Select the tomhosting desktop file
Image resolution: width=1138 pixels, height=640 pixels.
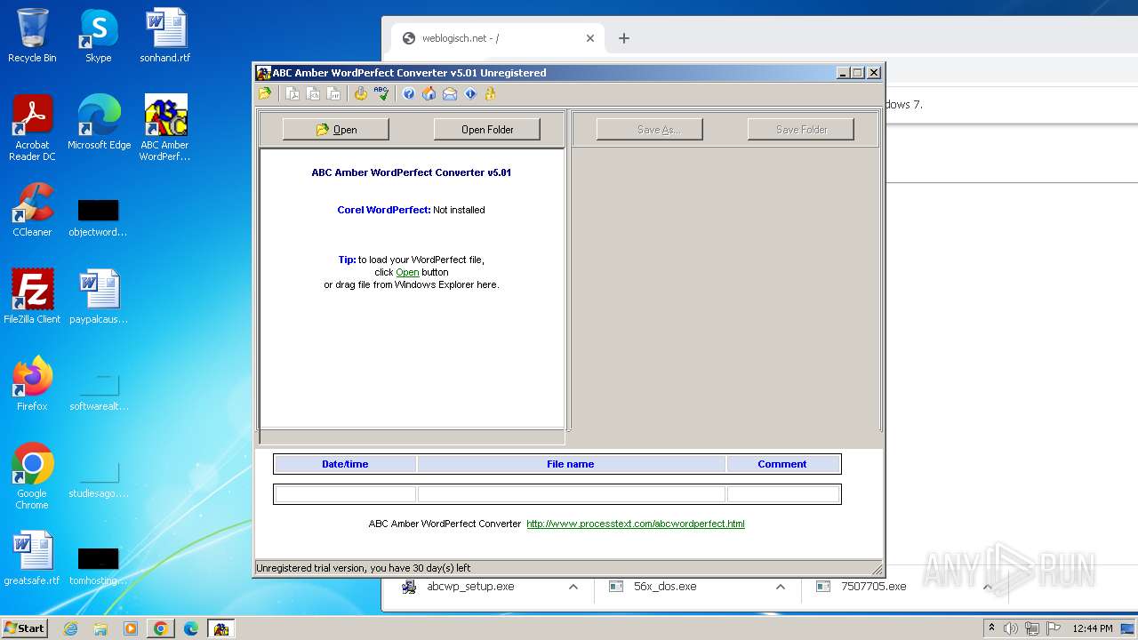coord(99,567)
